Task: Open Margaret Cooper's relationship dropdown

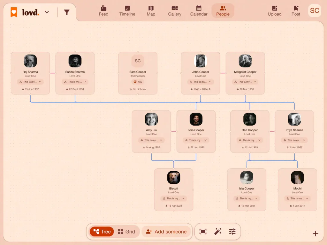Action: tap(245, 82)
